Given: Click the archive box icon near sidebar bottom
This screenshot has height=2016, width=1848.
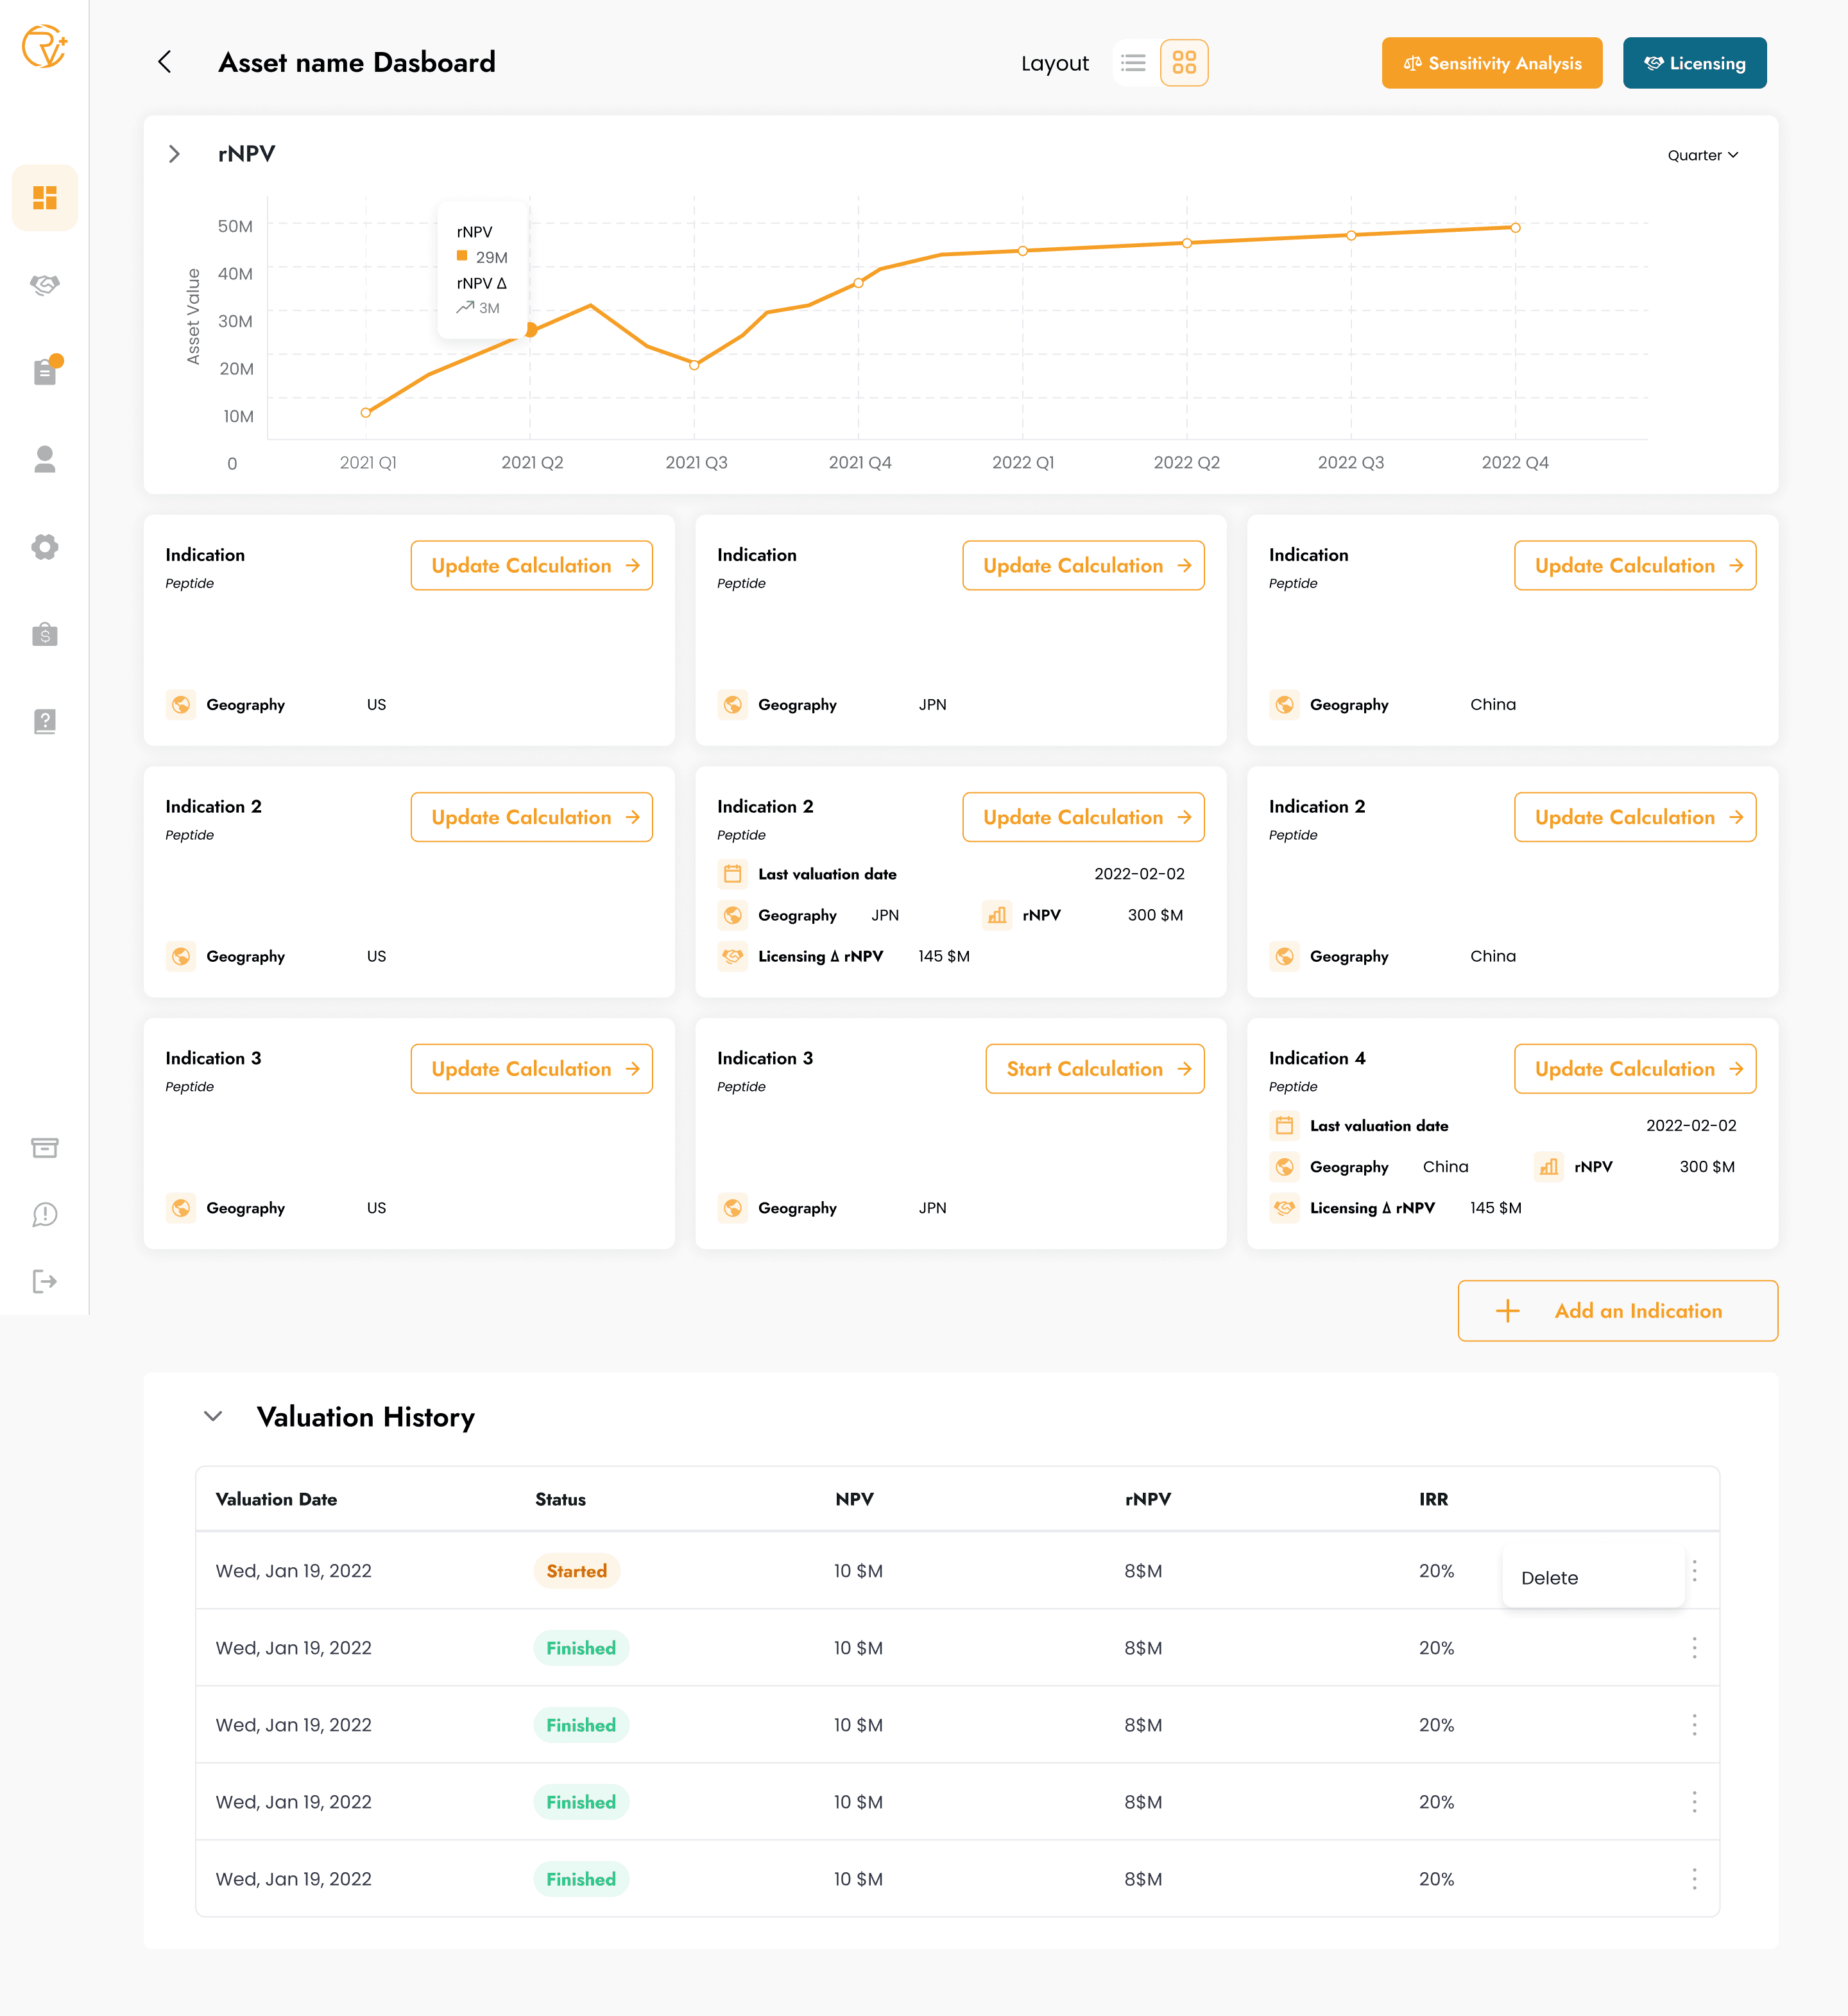Looking at the screenshot, I should pos(45,1147).
